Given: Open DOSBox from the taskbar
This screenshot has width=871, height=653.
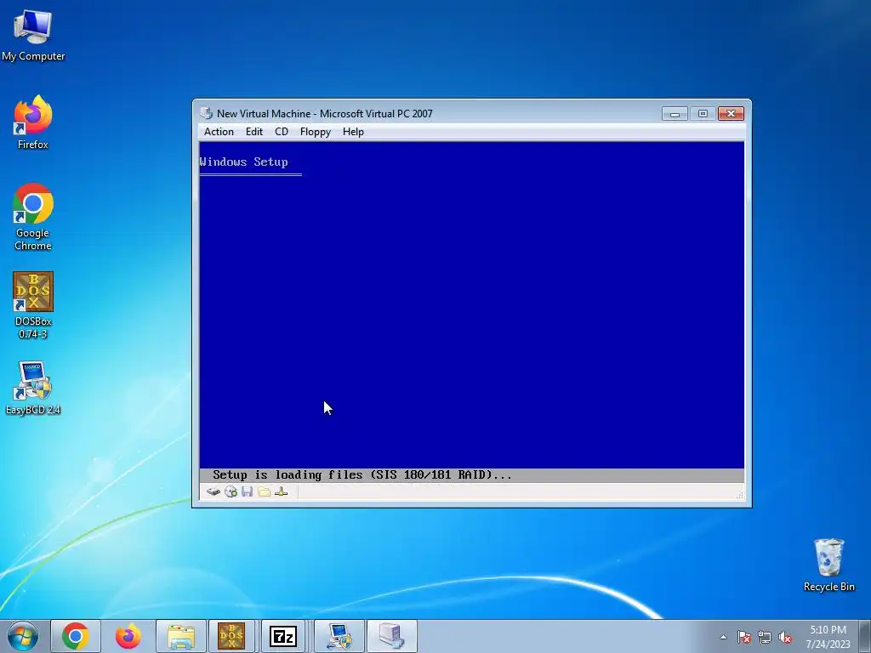Looking at the screenshot, I should pos(231,636).
